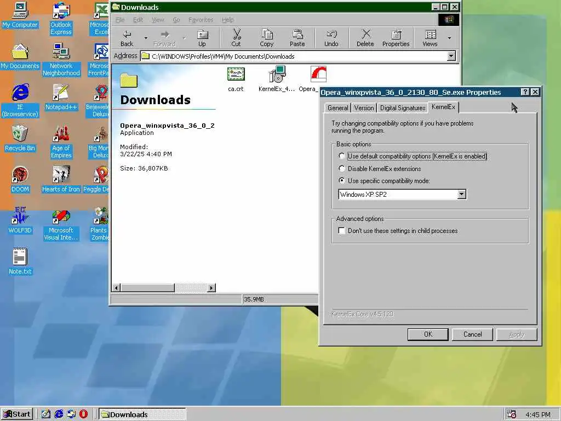The image size is (561, 421).
Task: Open Properties from the toolbar
Action: (x=396, y=38)
